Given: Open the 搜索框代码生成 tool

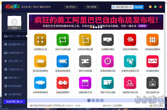Looking at the screenshot, I should [130, 83].
